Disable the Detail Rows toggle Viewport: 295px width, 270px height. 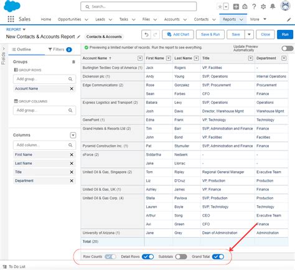pos(147,257)
